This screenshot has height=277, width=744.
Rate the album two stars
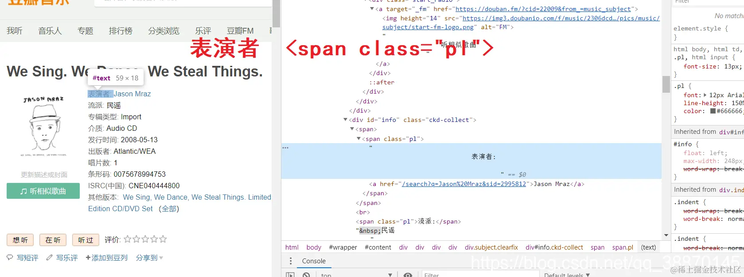[x=136, y=239]
